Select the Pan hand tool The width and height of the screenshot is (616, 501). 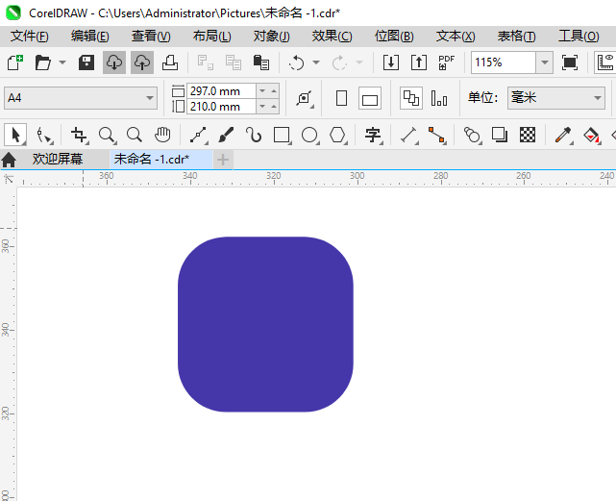[x=163, y=135]
